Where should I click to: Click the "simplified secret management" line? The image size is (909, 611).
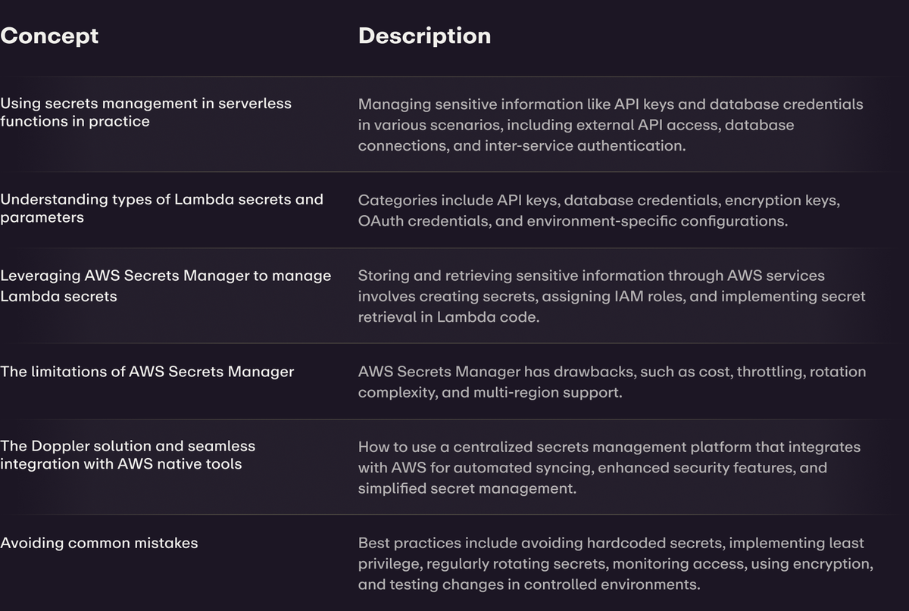[467, 488]
